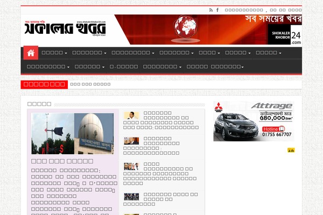Open the ticker headline beside the red label
This screenshot has width=323, height=215.
[90, 84]
